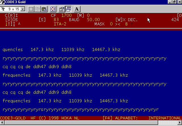Click the Mark selection toolbar icon
This screenshot has width=182, height=126.
(31, 9)
